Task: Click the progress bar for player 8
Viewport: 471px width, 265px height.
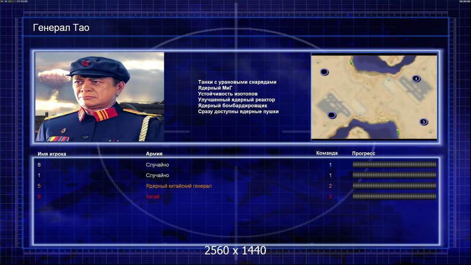Action: click(395, 164)
